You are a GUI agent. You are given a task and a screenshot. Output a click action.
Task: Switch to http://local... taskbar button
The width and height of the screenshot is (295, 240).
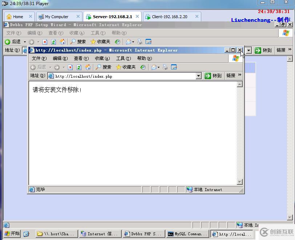point(231,234)
